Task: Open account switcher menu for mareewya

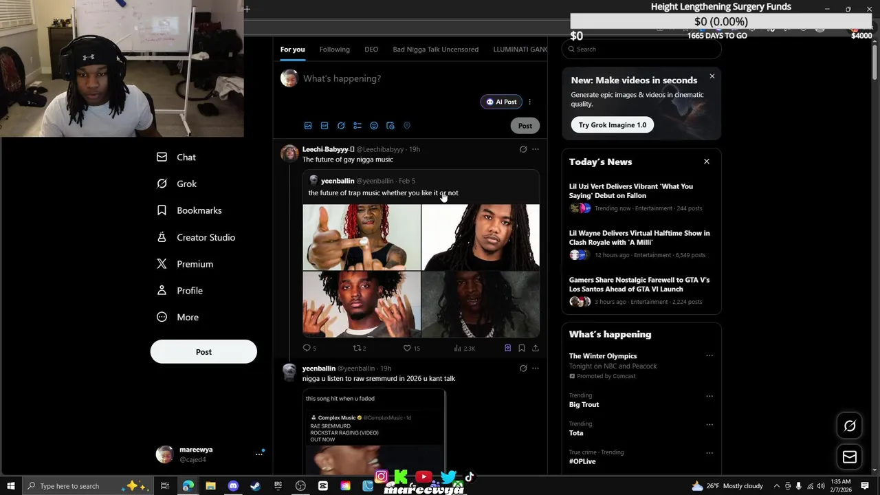Action: click(x=259, y=454)
